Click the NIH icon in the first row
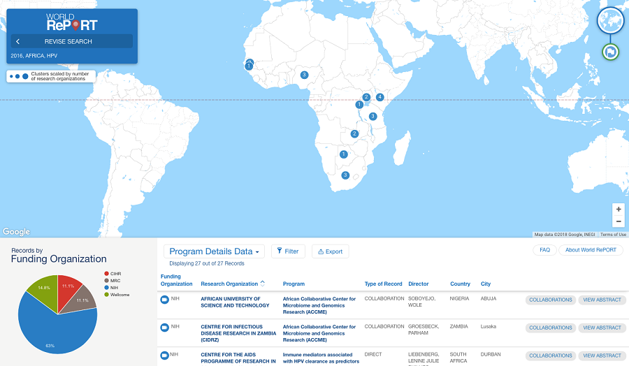 tap(165, 299)
